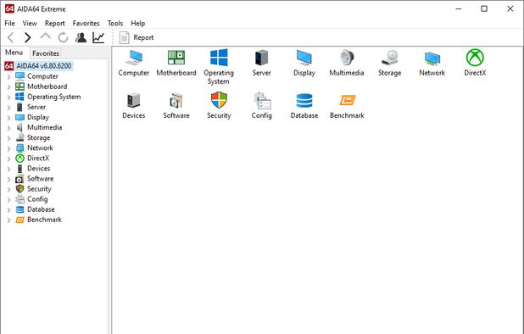524x334 pixels.
Task: Click the Report toolbar button
Action: pyautogui.click(x=137, y=37)
